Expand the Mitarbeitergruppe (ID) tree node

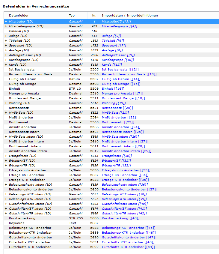6,26
